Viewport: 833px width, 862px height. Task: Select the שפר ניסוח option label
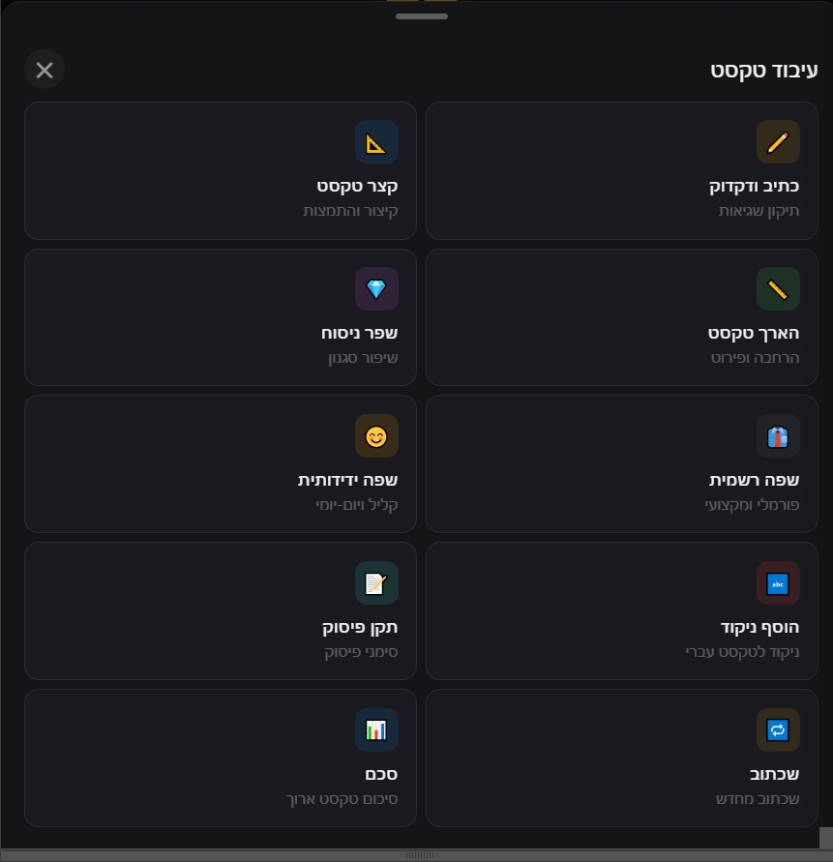(x=359, y=333)
